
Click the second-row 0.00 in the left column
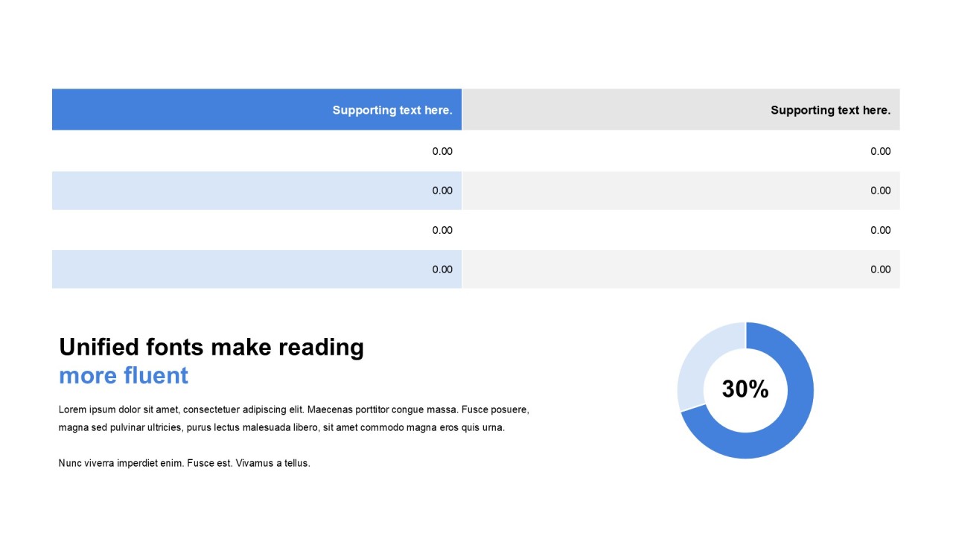coord(442,191)
